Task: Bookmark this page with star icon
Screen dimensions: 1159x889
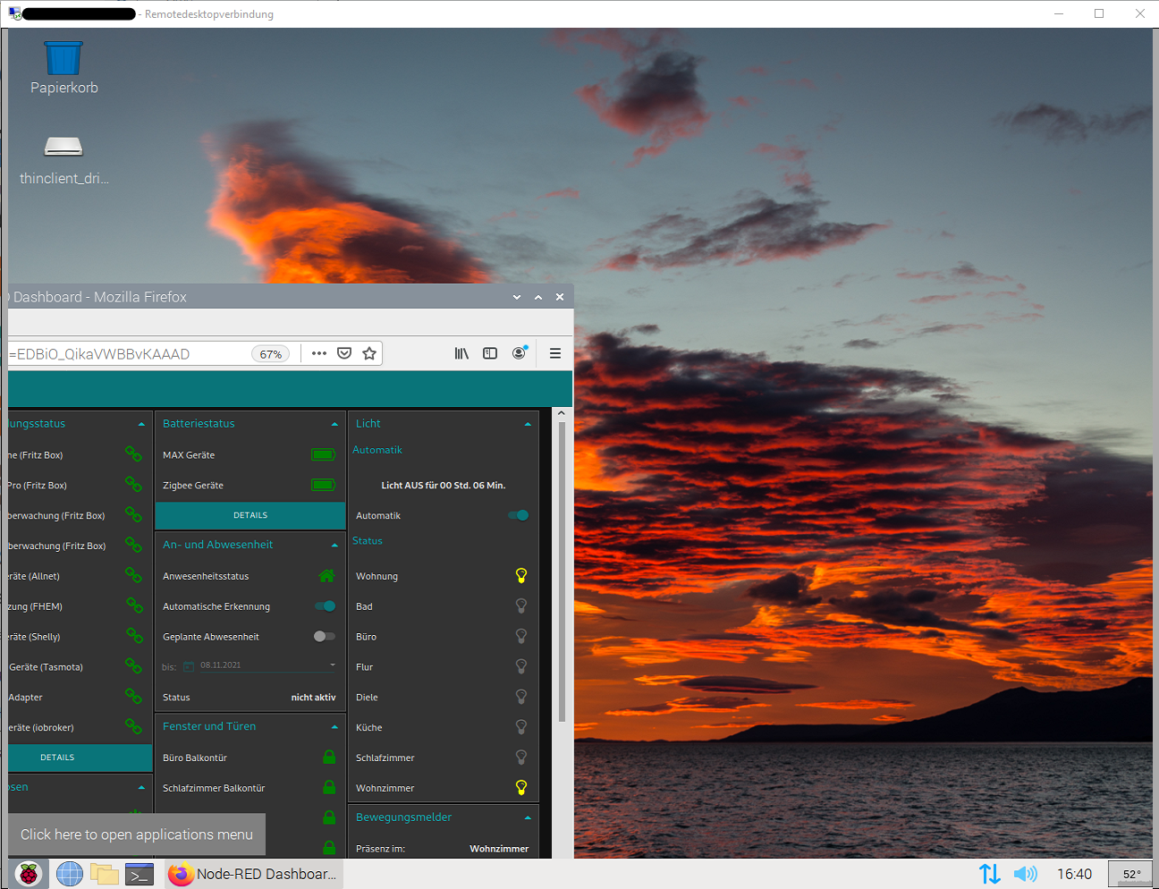Action: pos(369,353)
